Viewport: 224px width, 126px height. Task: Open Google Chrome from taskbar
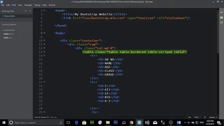pos(132,122)
